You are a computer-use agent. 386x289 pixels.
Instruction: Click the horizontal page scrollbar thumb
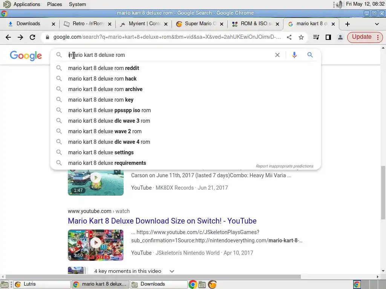(x=153, y=277)
